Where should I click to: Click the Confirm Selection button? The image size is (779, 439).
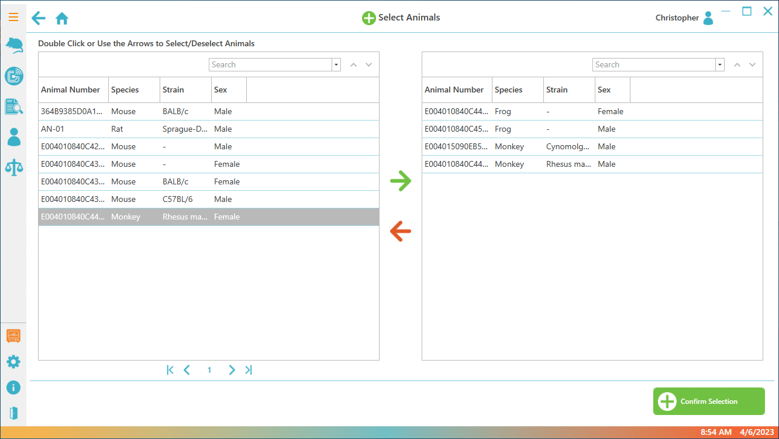point(708,402)
